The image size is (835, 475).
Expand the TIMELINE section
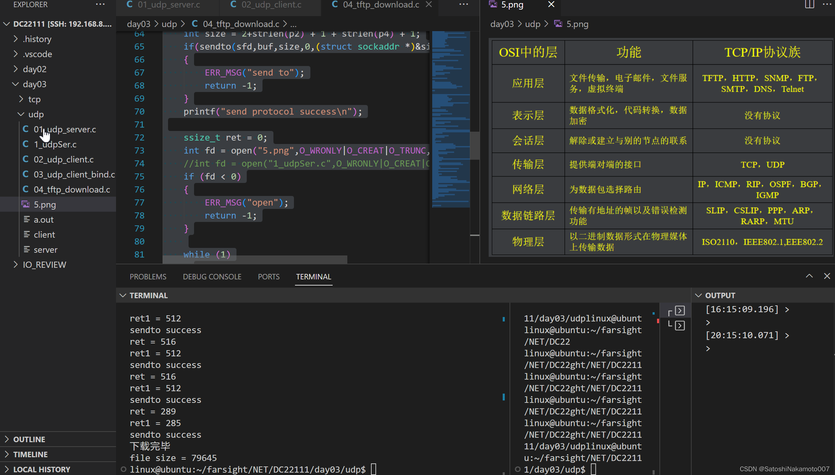tap(7, 454)
